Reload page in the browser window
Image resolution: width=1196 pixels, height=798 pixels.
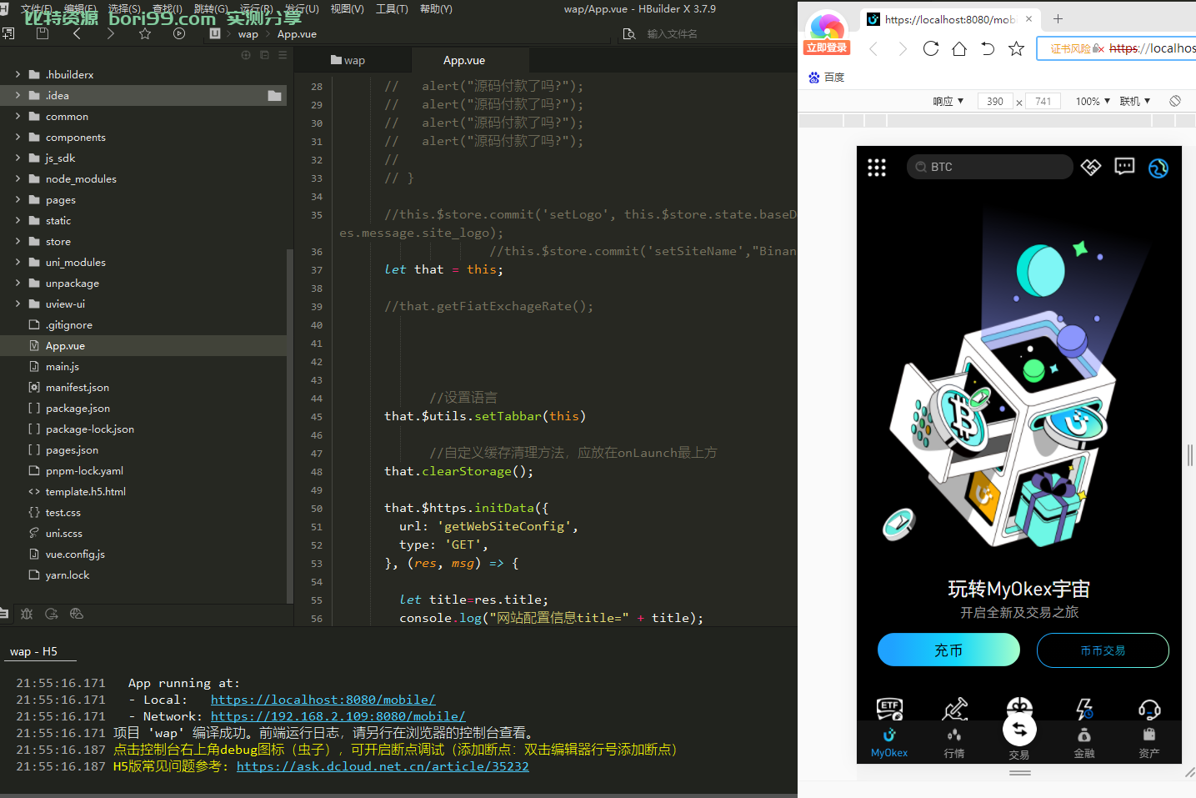[x=931, y=48]
